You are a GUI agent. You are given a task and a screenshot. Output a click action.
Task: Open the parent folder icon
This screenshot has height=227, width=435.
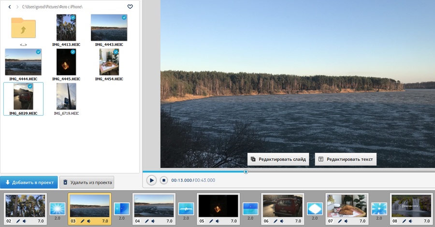coord(23,29)
